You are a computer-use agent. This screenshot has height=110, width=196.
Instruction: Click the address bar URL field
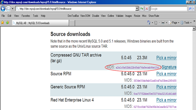click(76, 9)
